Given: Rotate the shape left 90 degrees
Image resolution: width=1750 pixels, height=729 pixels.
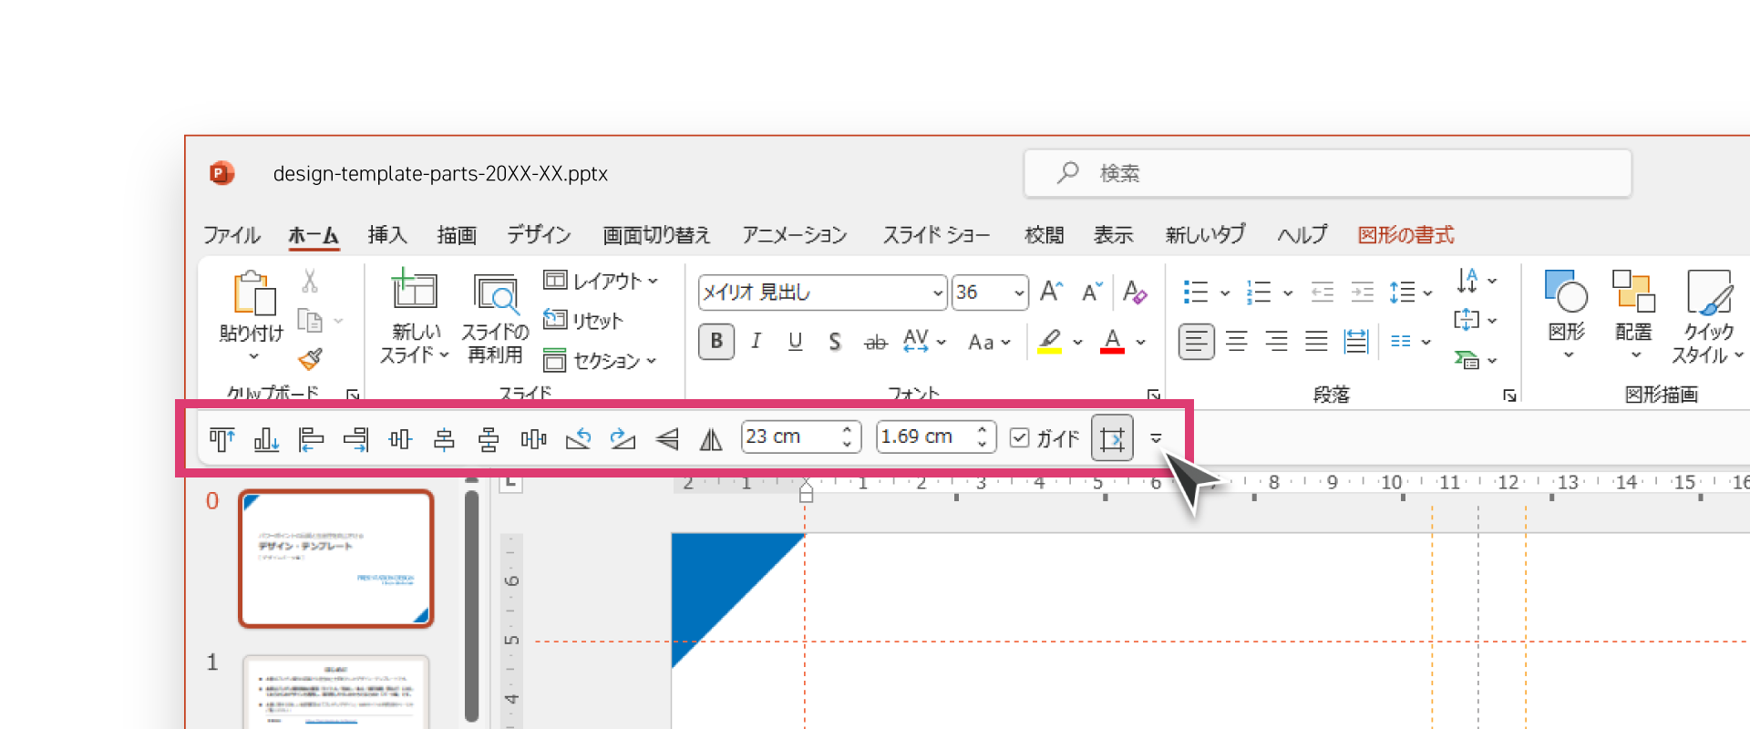Looking at the screenshot, I should coord(578,439).
